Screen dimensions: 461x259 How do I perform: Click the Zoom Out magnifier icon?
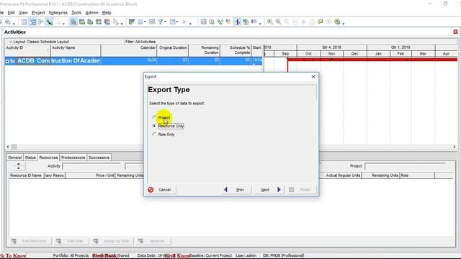pyautogui.click(x=278, y=22)
